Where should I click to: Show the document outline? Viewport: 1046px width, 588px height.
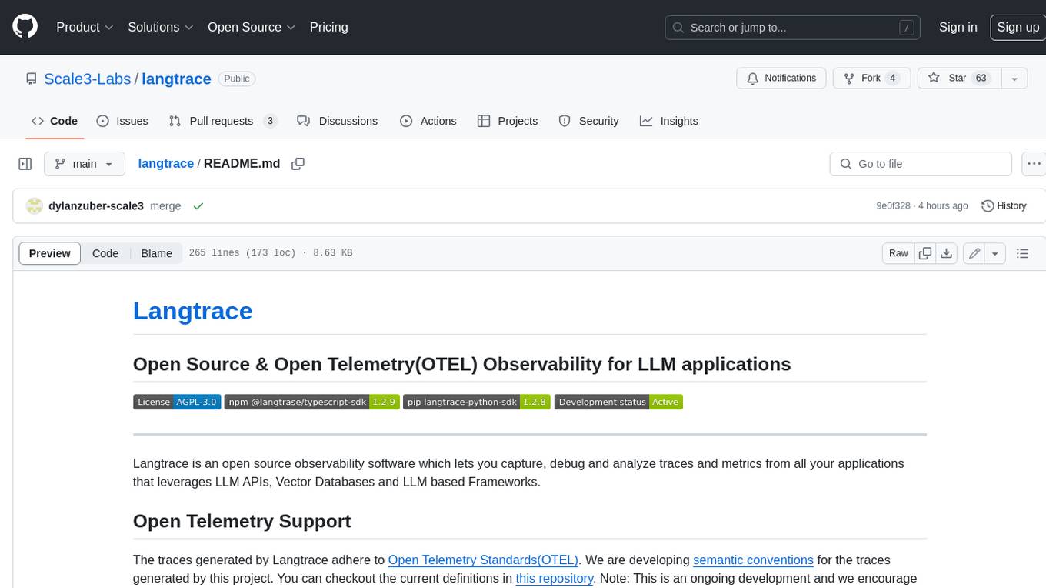[x=1022, y=253]
